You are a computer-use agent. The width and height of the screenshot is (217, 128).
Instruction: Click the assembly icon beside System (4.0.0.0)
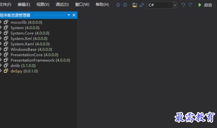[x=6, y=27]
